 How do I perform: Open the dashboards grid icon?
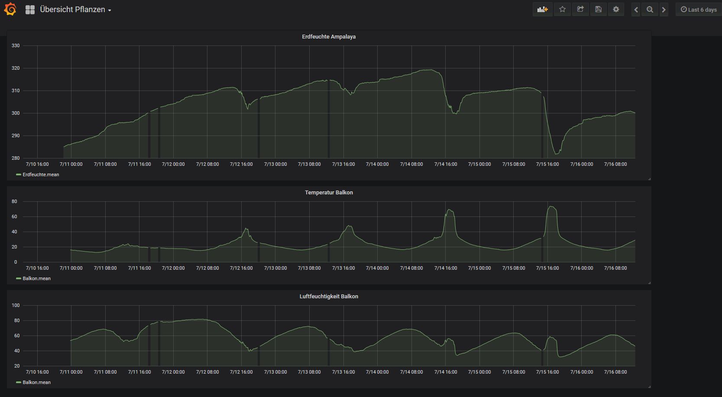[30, 10]
